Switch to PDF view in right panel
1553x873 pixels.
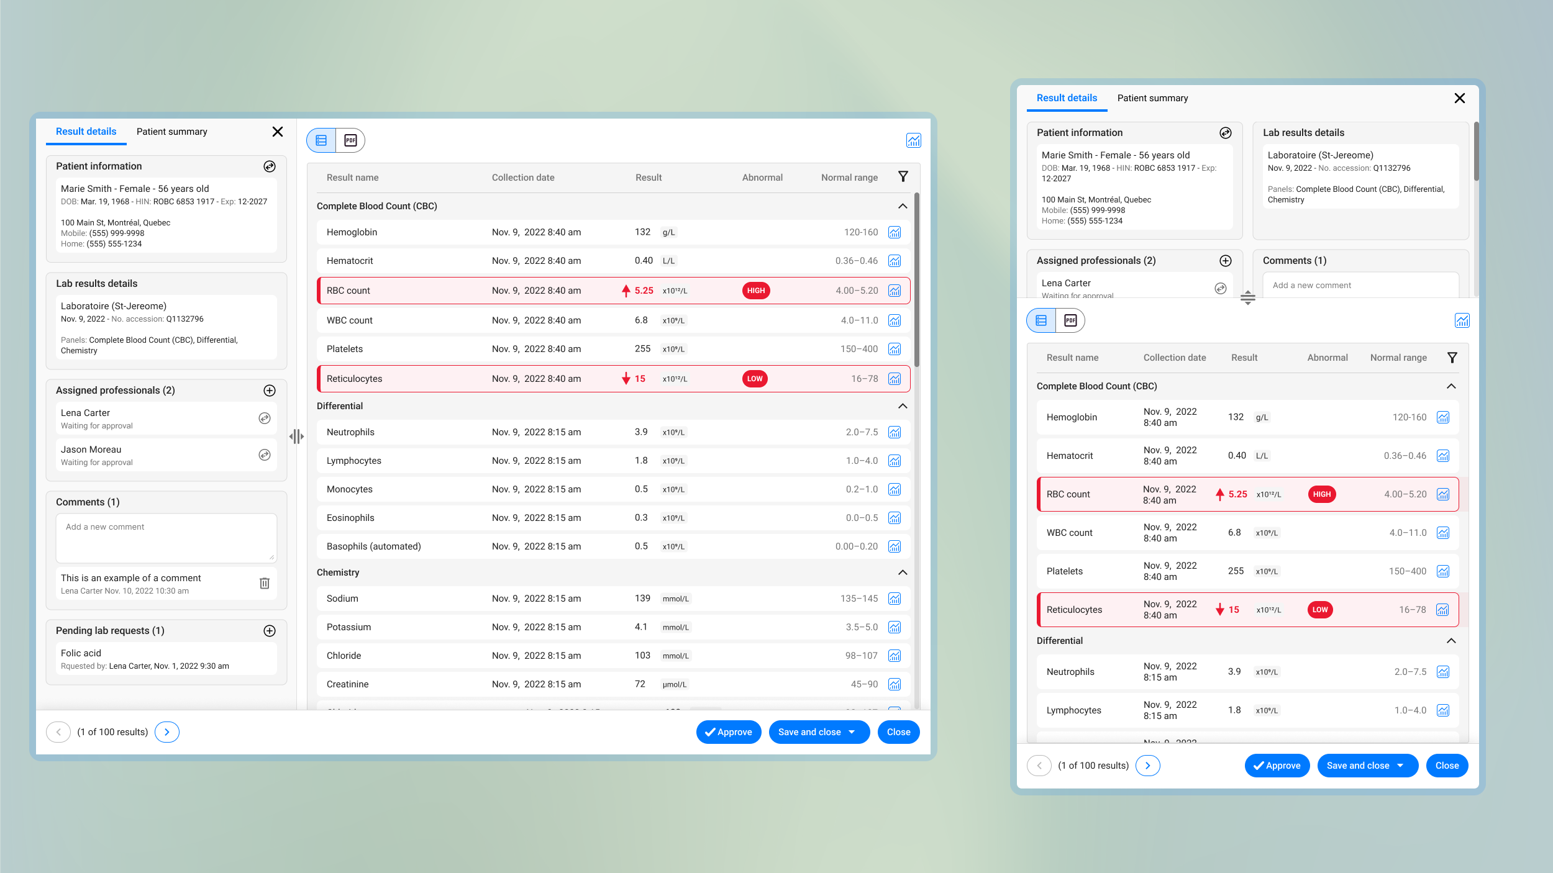pyautogui.click(x=1070, y=320)
